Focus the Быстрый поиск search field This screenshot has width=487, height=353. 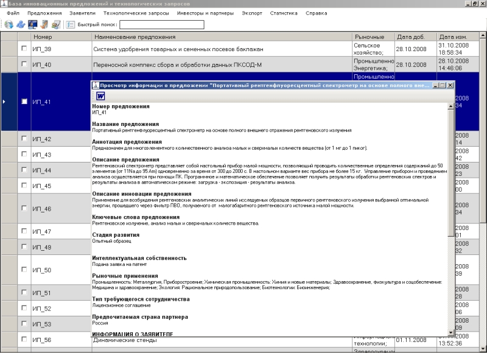coord(162,24)
